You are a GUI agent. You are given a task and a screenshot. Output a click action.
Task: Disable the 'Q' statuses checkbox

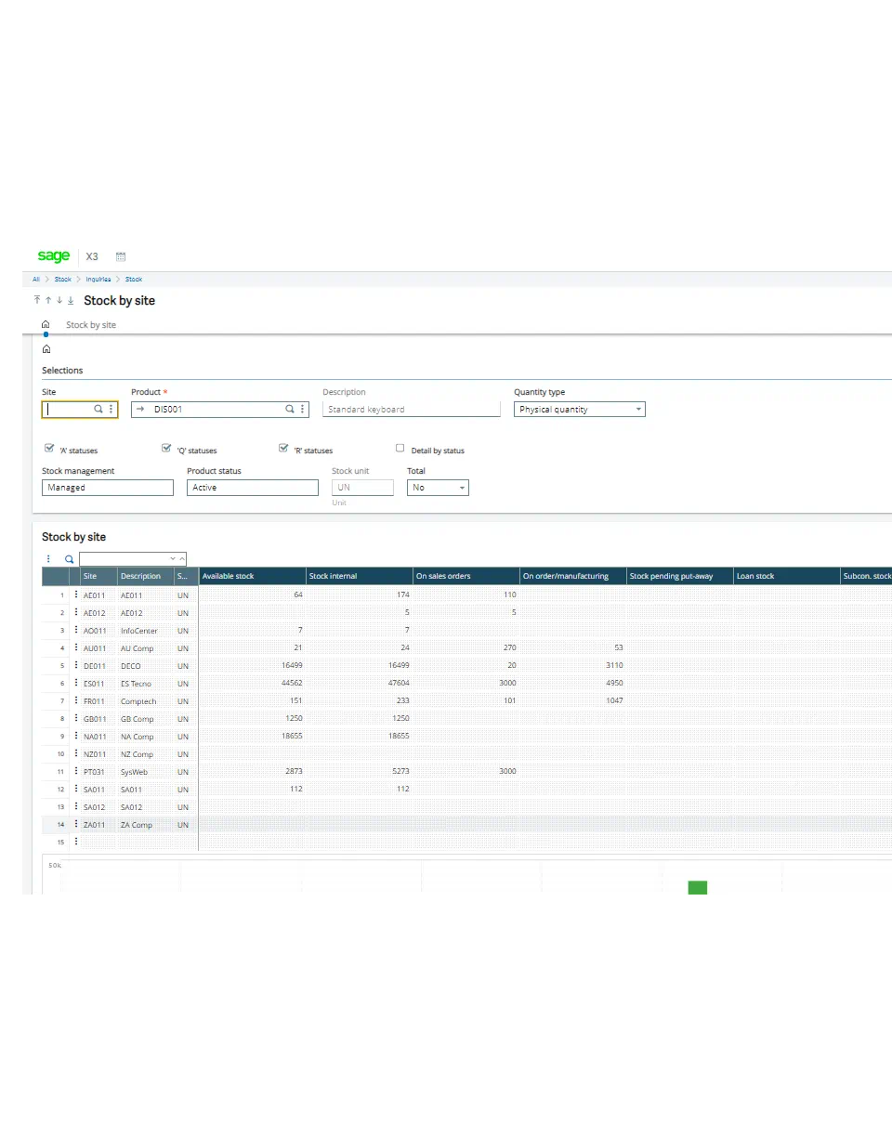[165, 449]
